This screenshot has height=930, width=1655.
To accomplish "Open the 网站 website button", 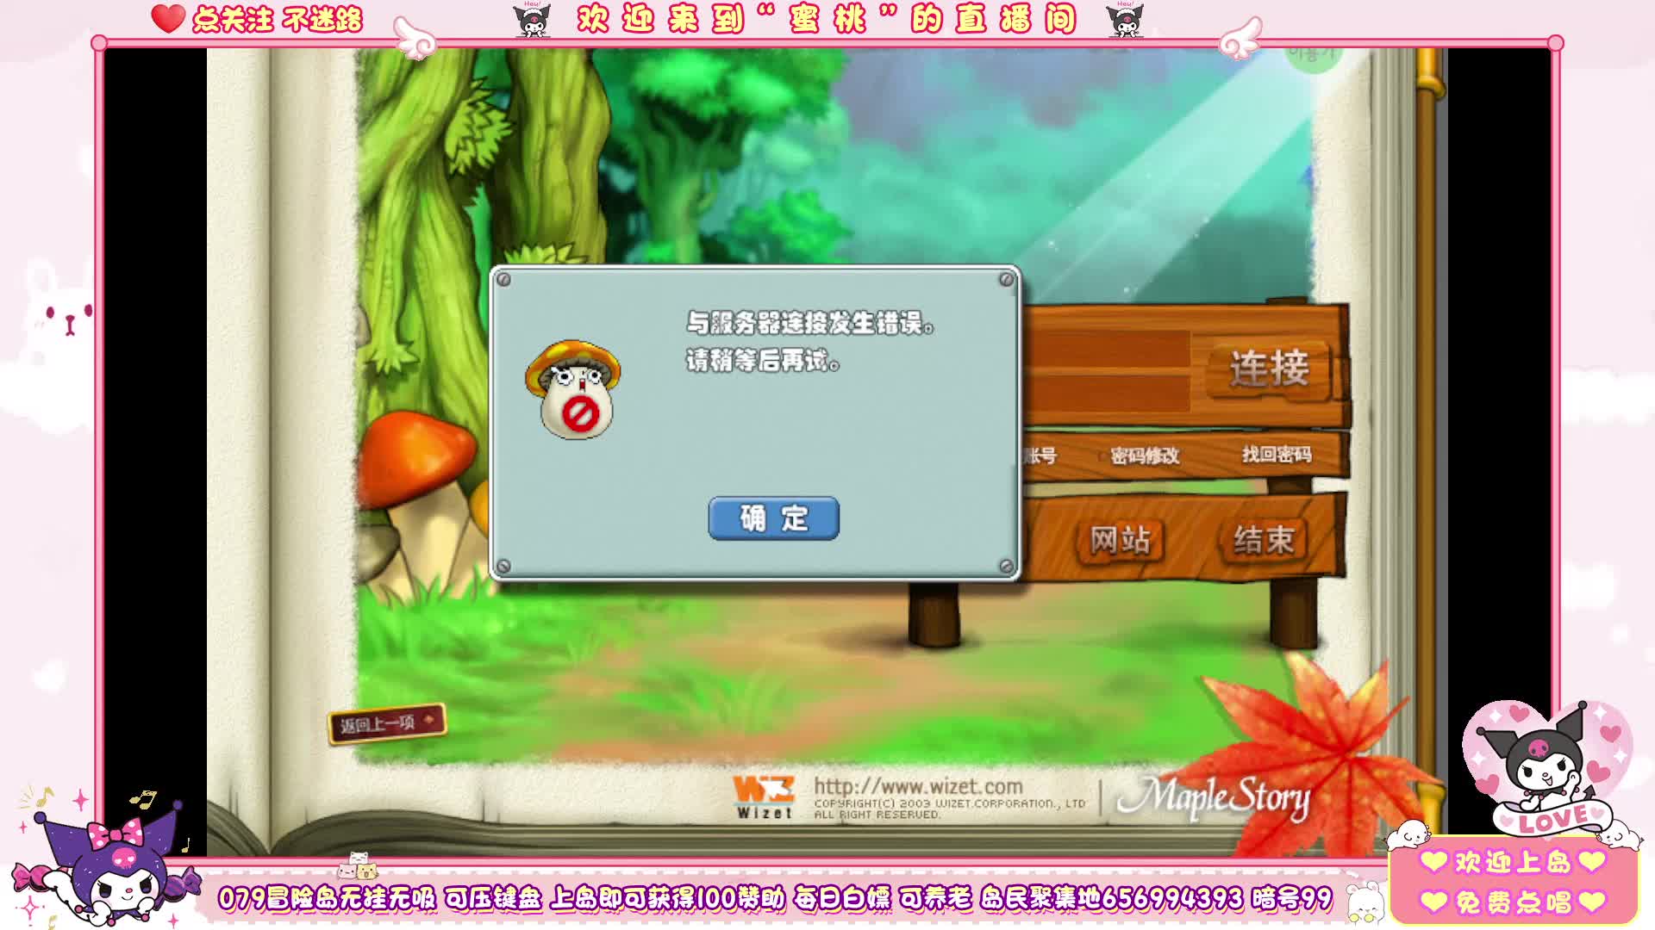I will point(1120,541).
